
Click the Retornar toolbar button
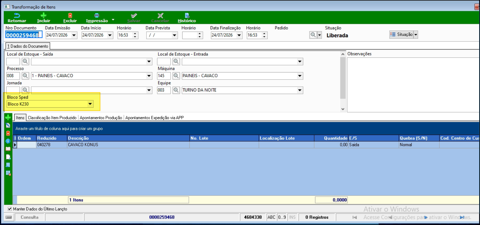click(17, 18)
